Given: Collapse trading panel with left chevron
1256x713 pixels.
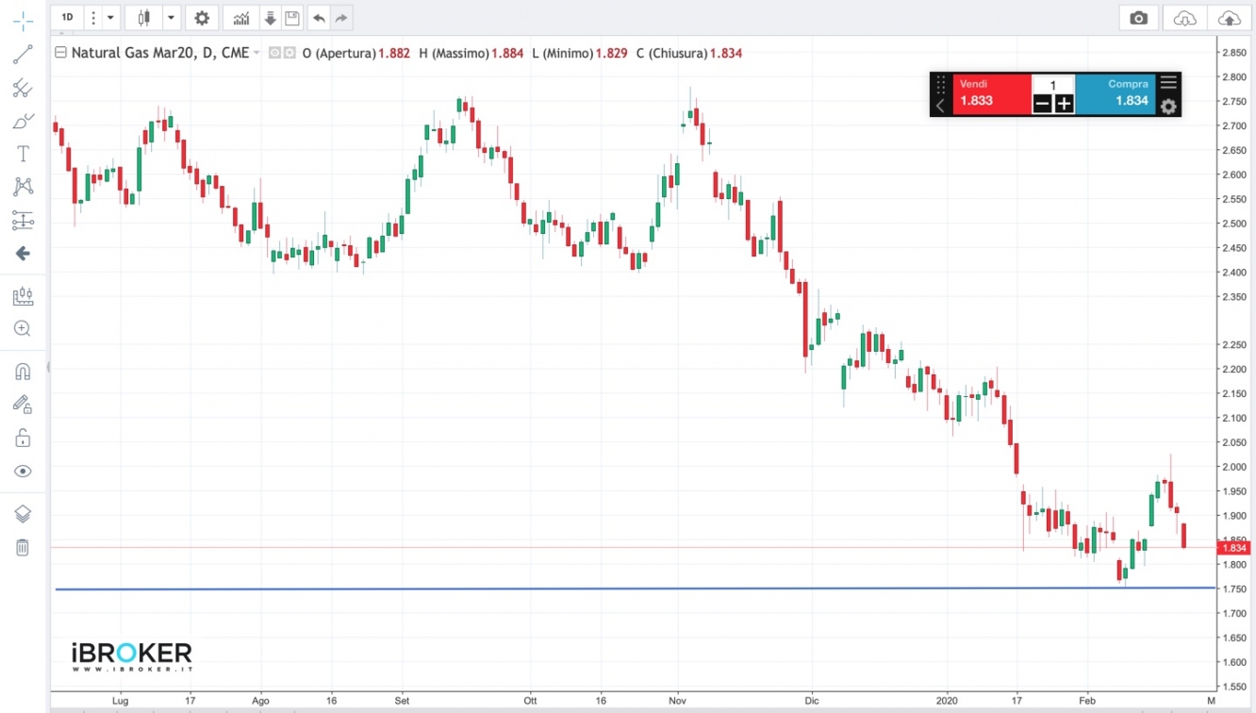Looking at the screenshot, I should click(x=940, y=106).
